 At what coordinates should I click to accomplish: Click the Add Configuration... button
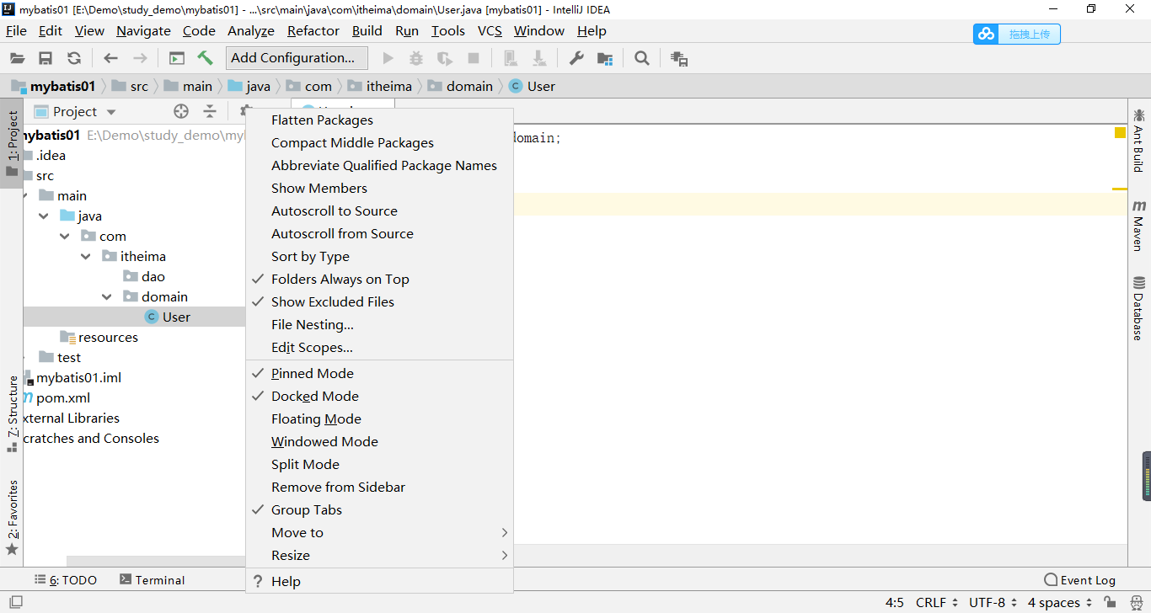pos(297,58)
